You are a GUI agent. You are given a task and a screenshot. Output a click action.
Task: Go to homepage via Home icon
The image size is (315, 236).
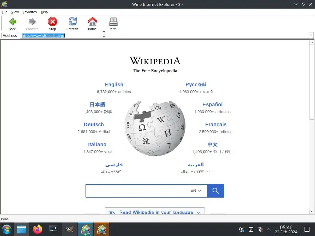click(x=92, y=24)
